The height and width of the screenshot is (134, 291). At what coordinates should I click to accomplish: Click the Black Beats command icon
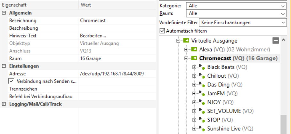(202, 67)
